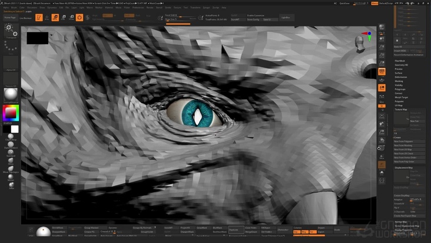431x243 pixels.
Task: Toggle the L.Sym button
Action: (x=382, y=96)
